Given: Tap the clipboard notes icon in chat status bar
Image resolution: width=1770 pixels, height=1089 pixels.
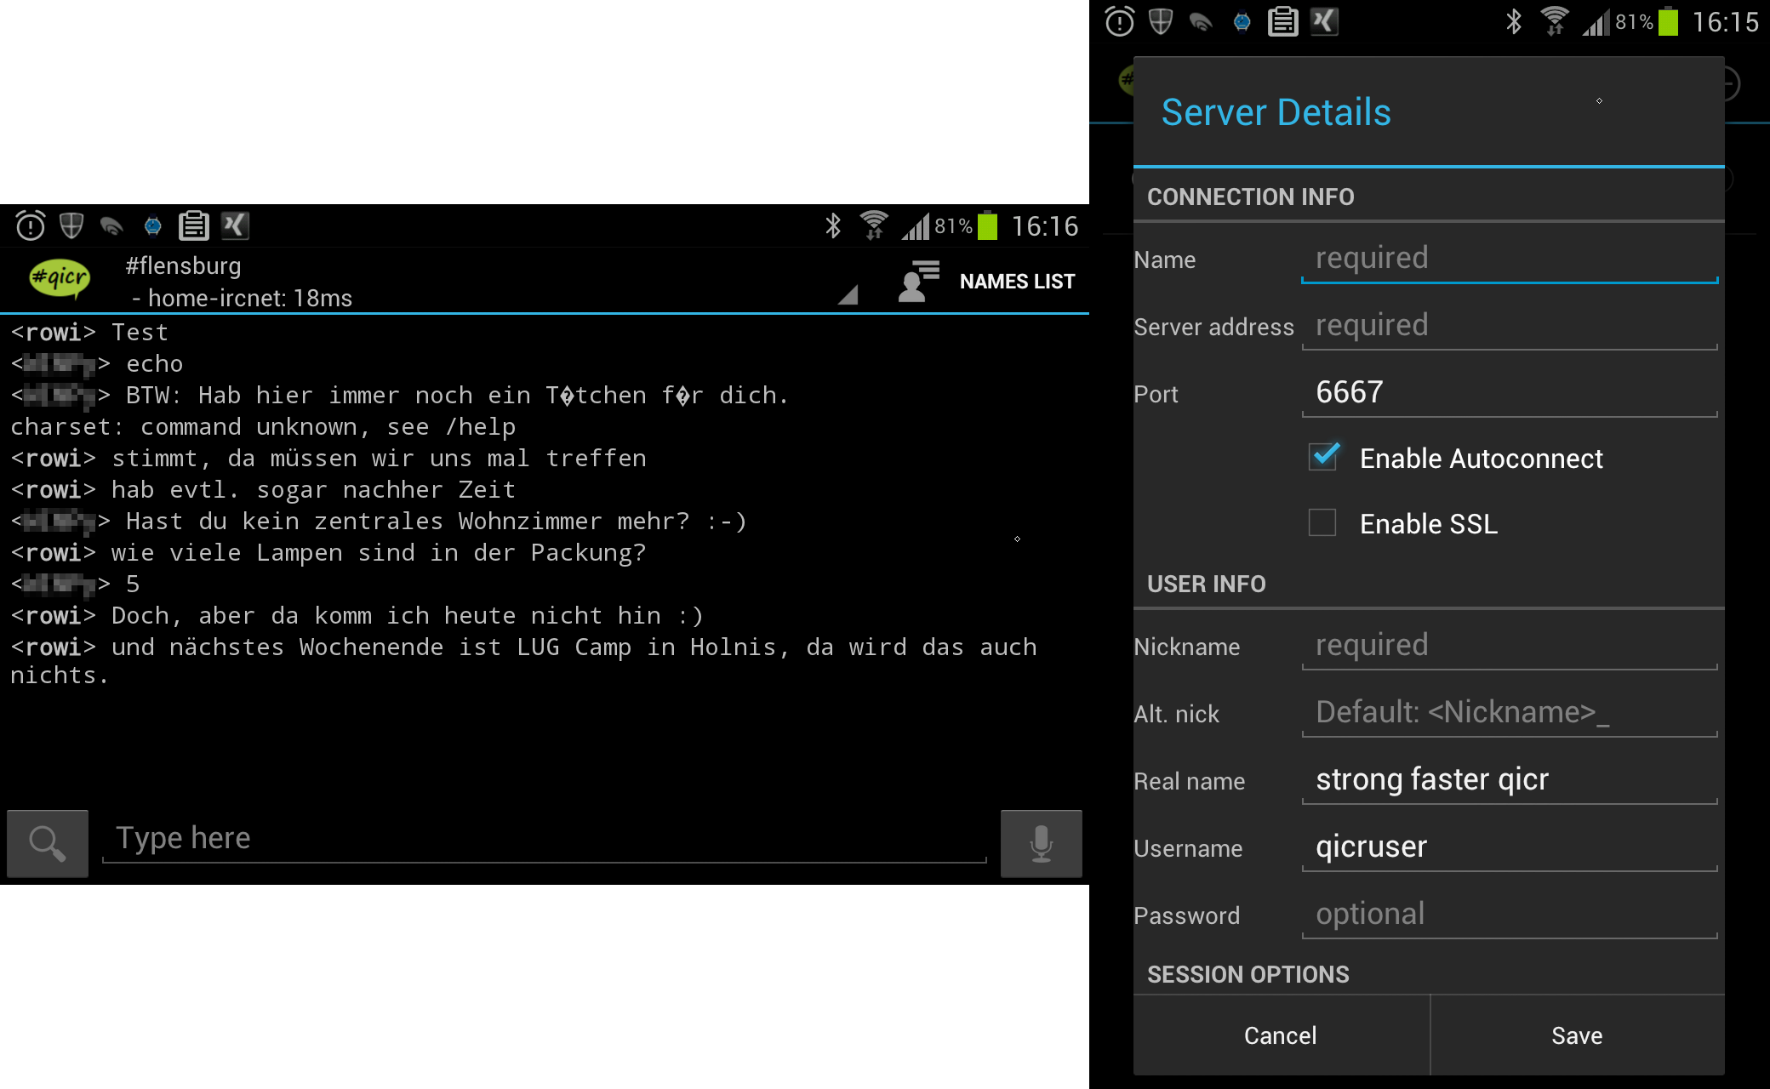Looking at the screenshot, I should [194, 225].
